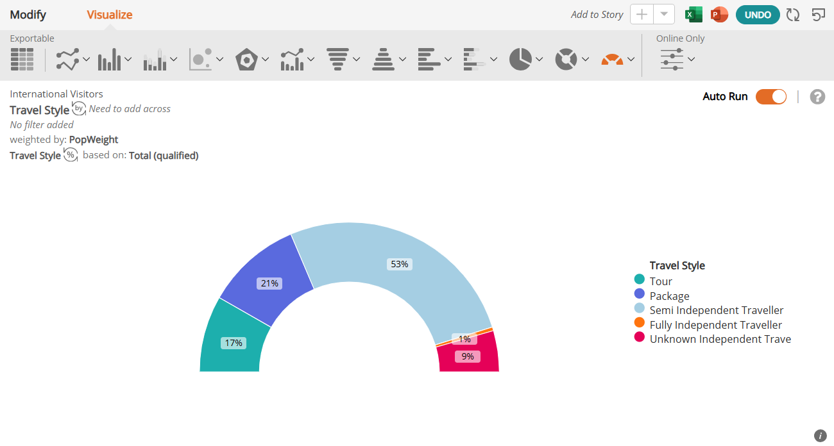Pick the pie chart icon
This screenshot has height=446, width=834.
(x=521, y=60)
